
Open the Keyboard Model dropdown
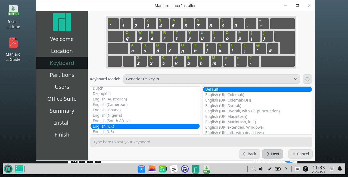pyautogui.click(x=212, y=79)
